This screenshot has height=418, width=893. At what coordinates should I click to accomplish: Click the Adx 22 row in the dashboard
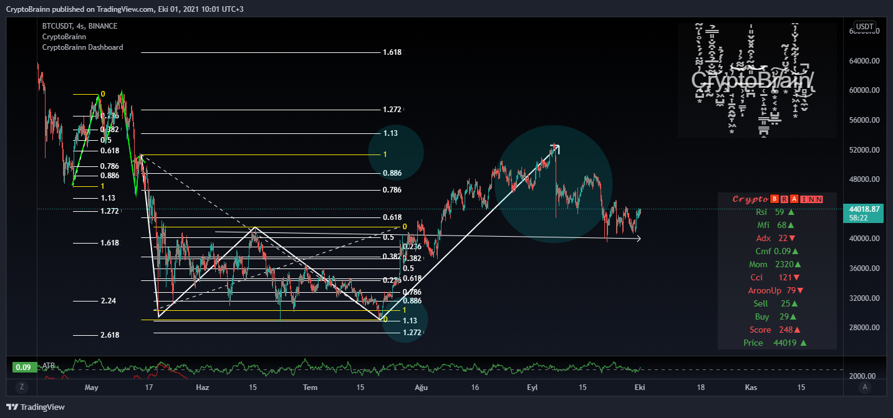pyautogui.click(x=777, y=238)
